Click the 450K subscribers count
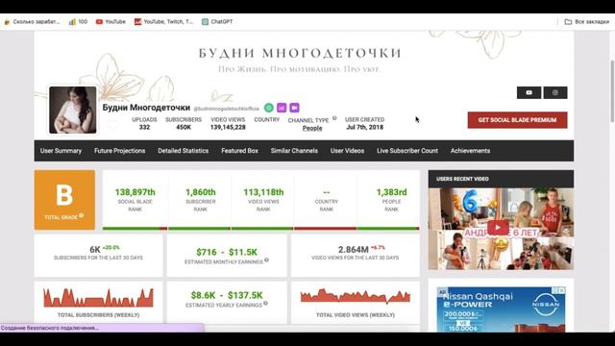Image resolution: width=615 pixels, height=346 pixels. (184, 127)
